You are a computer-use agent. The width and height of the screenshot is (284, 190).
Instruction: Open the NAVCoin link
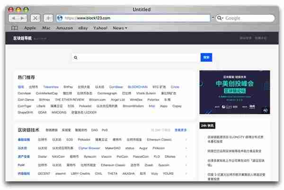[x=58, y=157]
